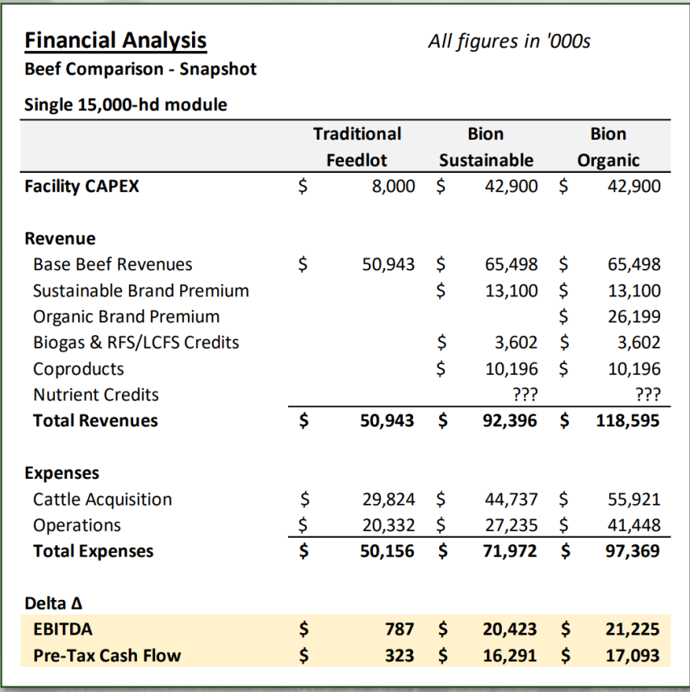Click the 'EBITDA' row label
Screen dimensions: 690x692
[63, 629]
